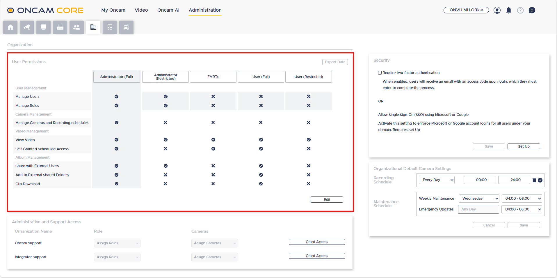Image resolution: width=557 pixels, height=278 pixels.
Task: Click the Manage Cameras and Recording Schedules row label
Action: tap(52, 123)
